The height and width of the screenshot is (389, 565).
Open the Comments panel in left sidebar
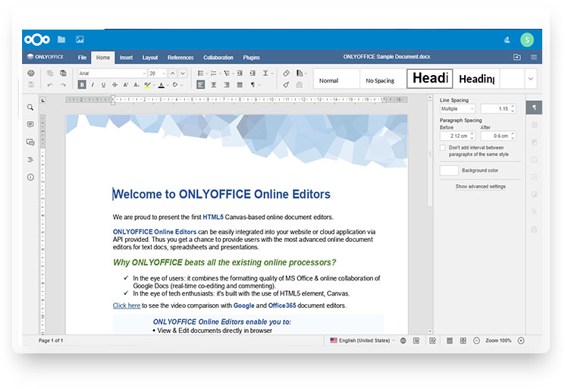pyautogui.click(x=30, y=124)
